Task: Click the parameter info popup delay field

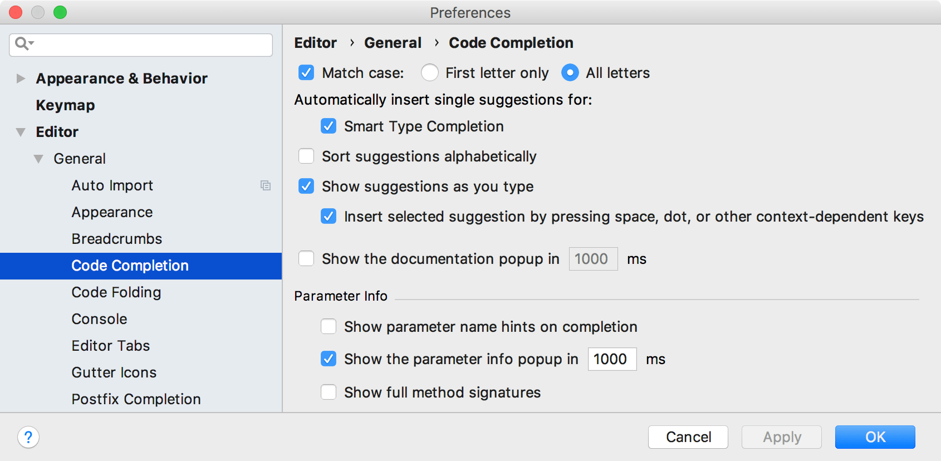Action: tap(611, 359)
